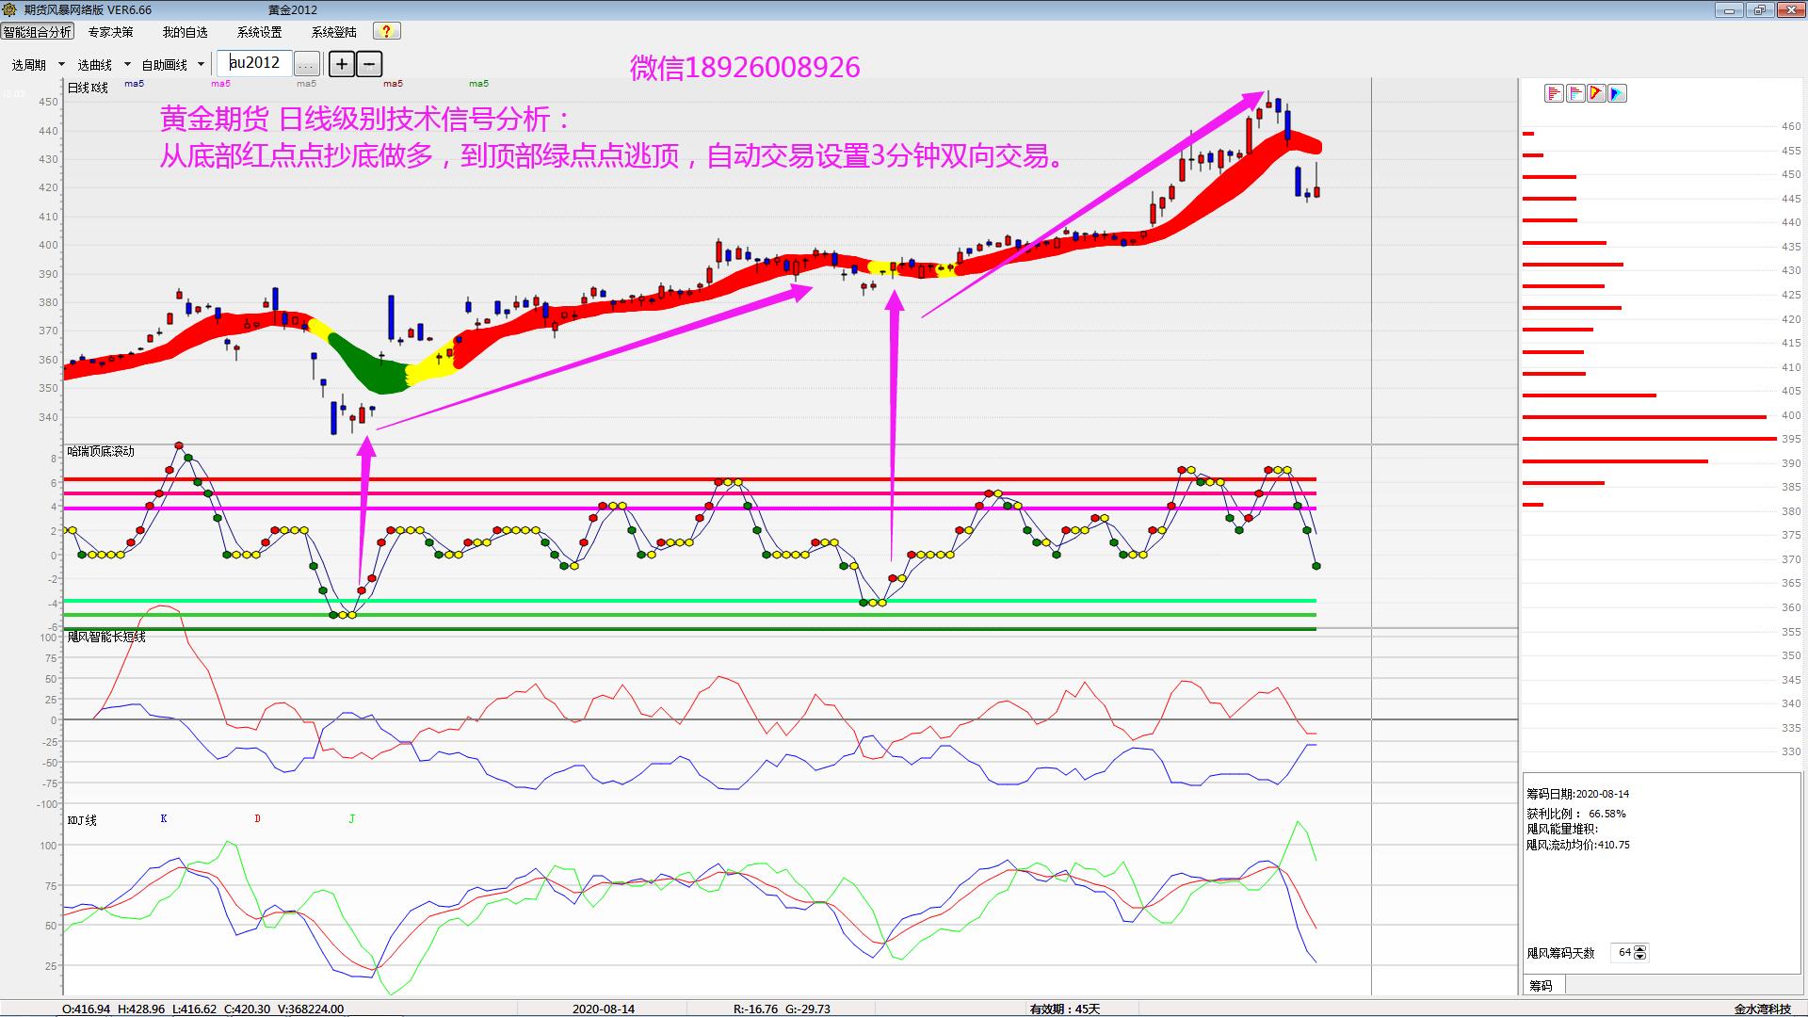Open the 选曲线 curve dropdown
This screenshot has width=1808, height=1017.
point(104,65)
